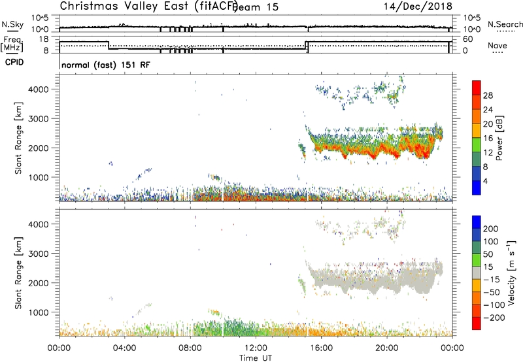Viewport: 523px width, 362px height.
Task: Click the 'N.Search' legend label
Action: pyautogui.click(x=505, y=24)
